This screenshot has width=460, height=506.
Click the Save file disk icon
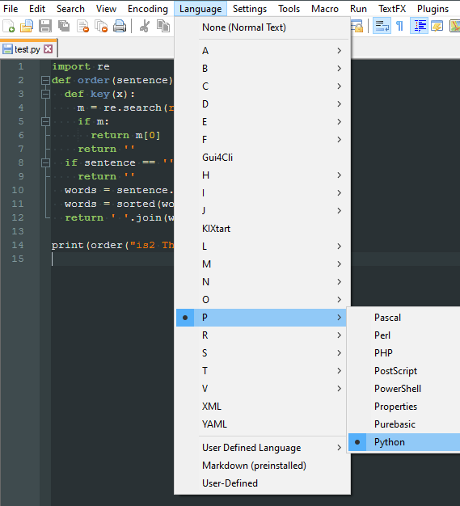[x=45, y=26]
